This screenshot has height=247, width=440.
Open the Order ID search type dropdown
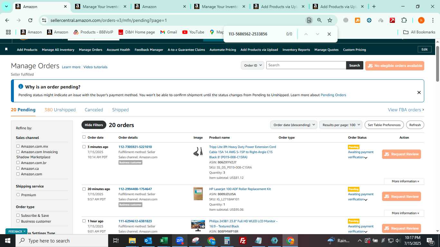253,65
